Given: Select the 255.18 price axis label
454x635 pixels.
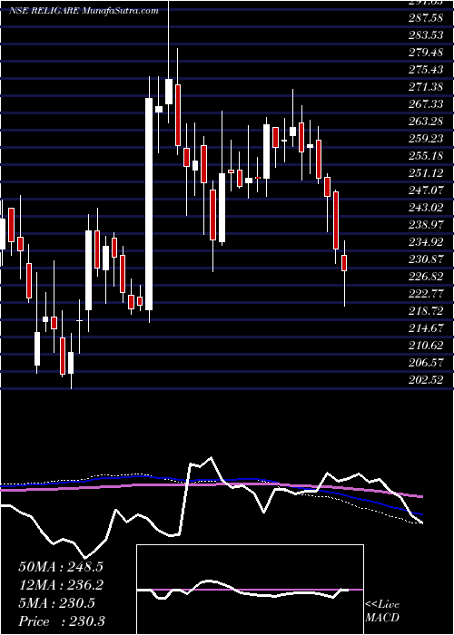Looking at the screenshot, I should pos(426,156).
